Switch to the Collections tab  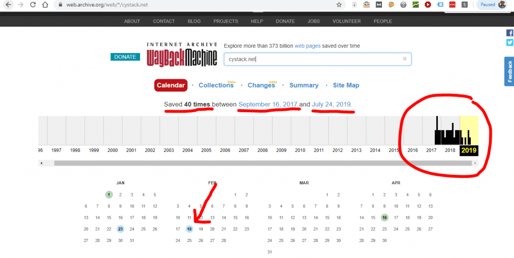216,85
